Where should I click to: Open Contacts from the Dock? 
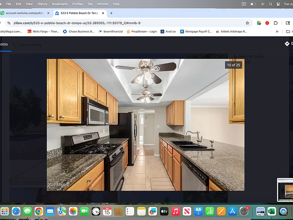pos(119,211)
